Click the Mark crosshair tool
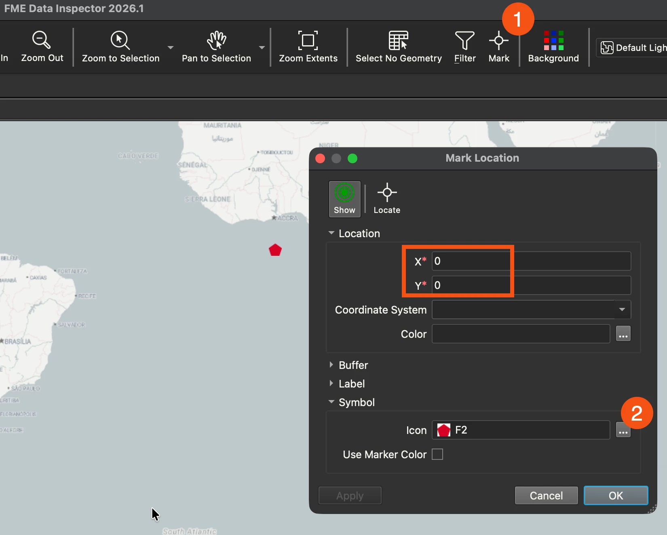This screenshot has height=535, width=667. 499,46
